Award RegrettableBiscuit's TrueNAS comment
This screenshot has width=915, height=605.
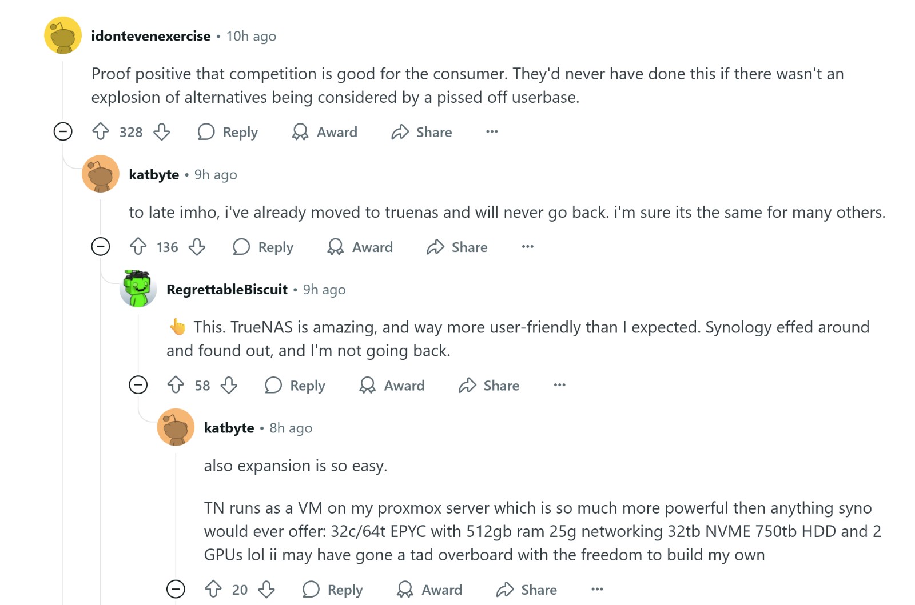tap(392, 386)
